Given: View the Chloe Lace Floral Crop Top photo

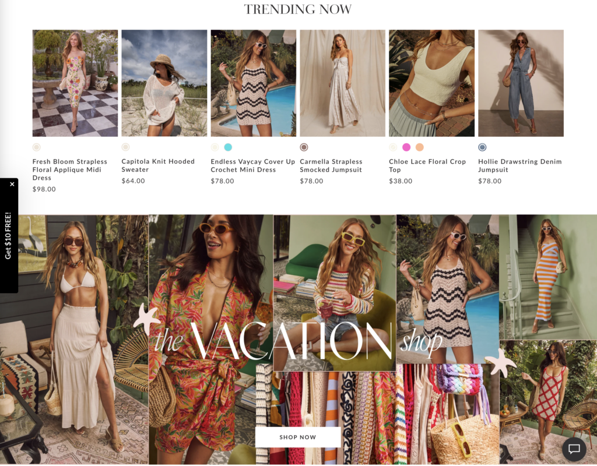Looking at the screenshot, I should pyautogui.click(x=432, y=83).
